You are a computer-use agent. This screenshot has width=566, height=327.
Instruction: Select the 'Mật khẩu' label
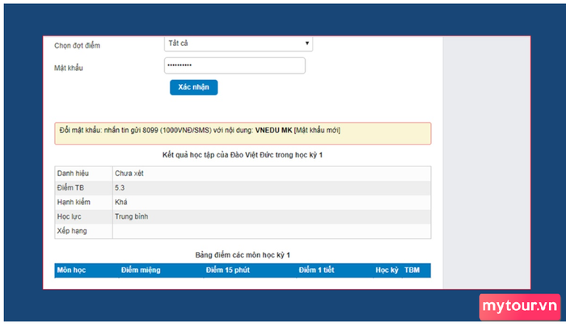(x=68, y=68)
